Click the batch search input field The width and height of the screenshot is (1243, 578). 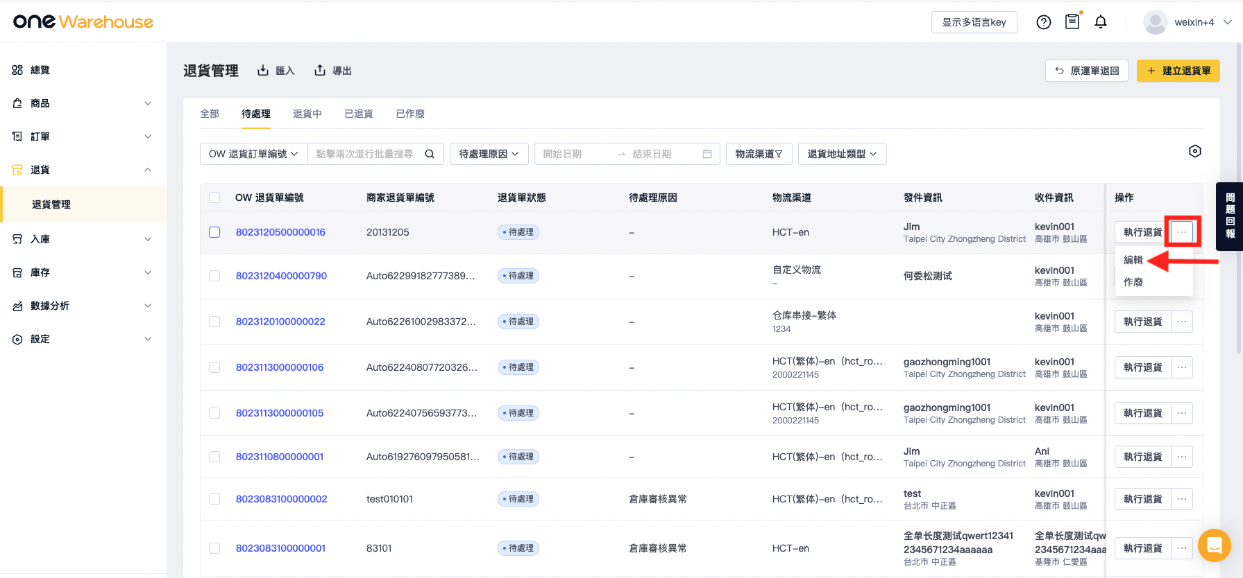coord(365,154)
